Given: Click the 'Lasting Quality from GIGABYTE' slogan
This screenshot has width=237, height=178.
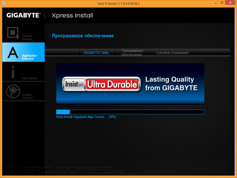Looking at the screenshot, I should tap(171, 83).
